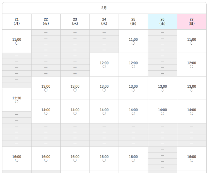Select 16:00 on Sunday 27
Screen dimensions: 209x173
point(192,158)
